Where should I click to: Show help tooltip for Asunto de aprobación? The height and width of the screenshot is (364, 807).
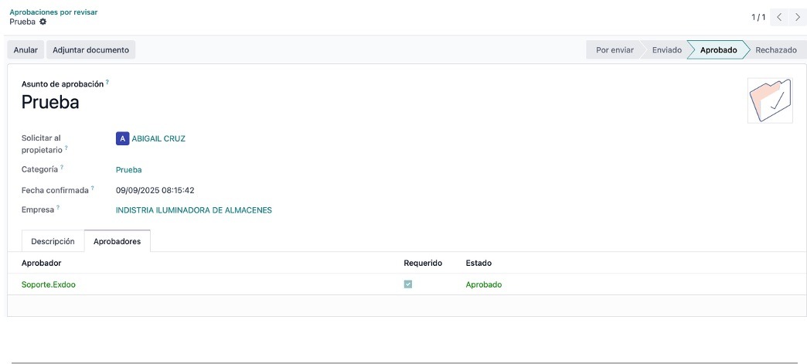click(x=107, y=82)
